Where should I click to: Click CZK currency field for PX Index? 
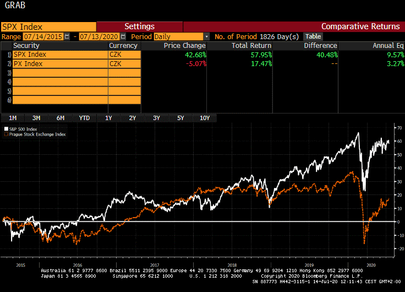click(124, 63)
